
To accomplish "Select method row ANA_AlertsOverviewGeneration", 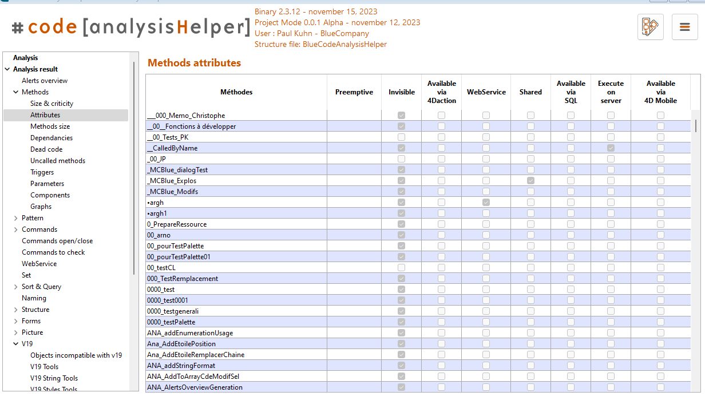I will 418,387.
